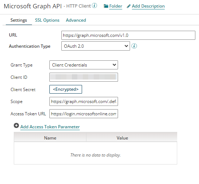Click the folder icon next to Folder
199x184 pixels.
point(106,6)
